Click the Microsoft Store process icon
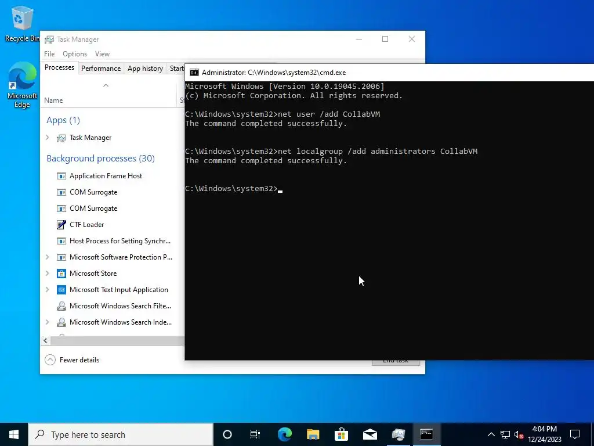Screen dimensions: 594x446 tap(61, 274)
